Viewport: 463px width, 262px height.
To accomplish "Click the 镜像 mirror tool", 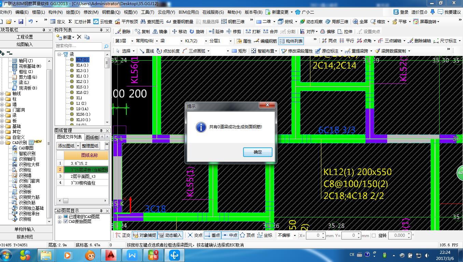I will (160, 31).
